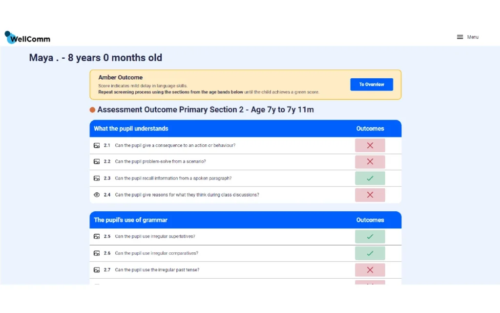Select the 'What the pupil understands' section header
The image size is (500, 313).
(x=131, y=129)
